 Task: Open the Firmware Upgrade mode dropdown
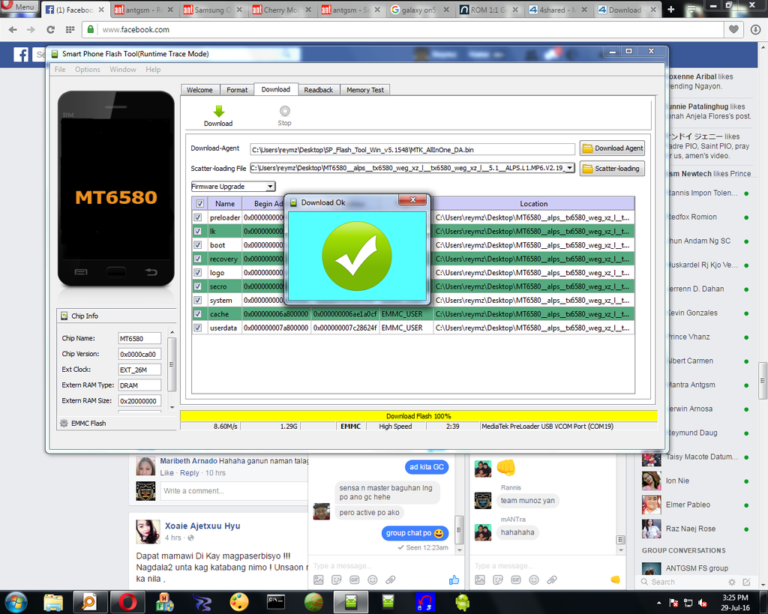point(233,186)
